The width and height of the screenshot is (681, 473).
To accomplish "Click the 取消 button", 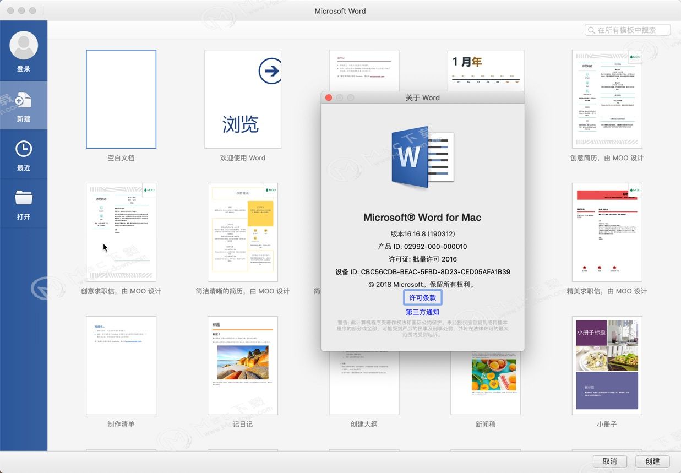I will [609, 461].
